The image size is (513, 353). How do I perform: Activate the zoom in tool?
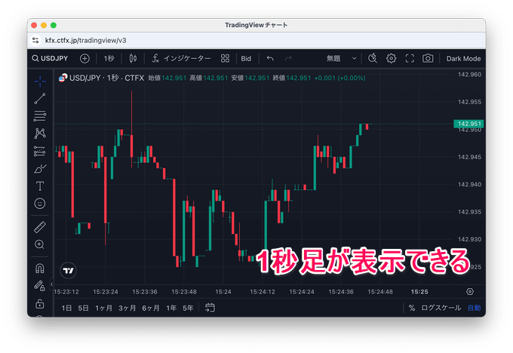tap(39, 244)
